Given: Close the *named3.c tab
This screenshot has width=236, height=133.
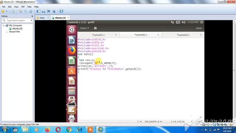Looking at the screenshot, I should [x=201, y=35].
